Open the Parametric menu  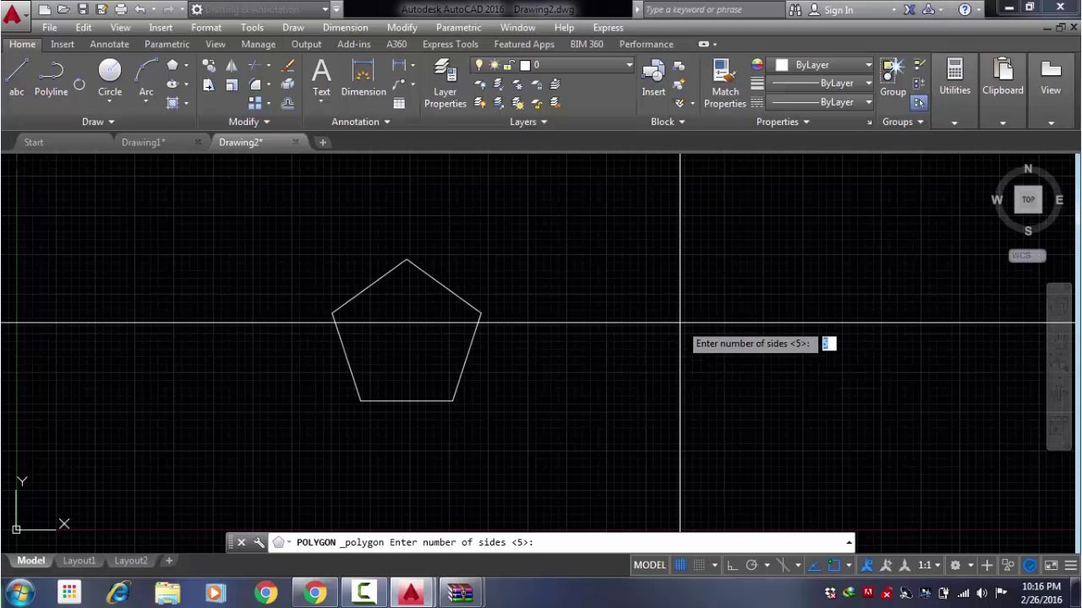[x=458, y=27]
